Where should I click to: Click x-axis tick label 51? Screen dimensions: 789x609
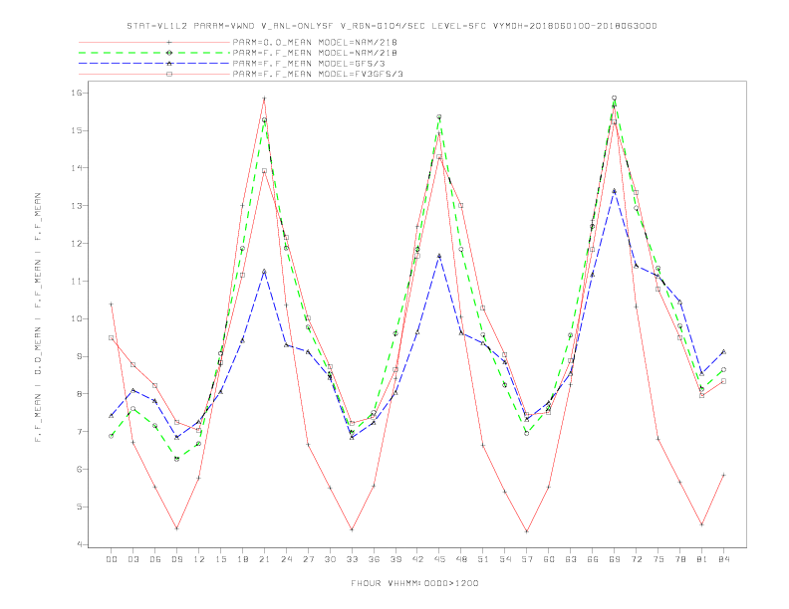[483, 559]
